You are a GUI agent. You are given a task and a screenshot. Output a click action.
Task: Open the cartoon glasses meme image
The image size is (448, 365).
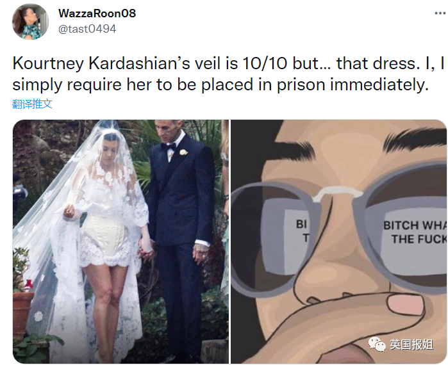(x=339, y=241)
